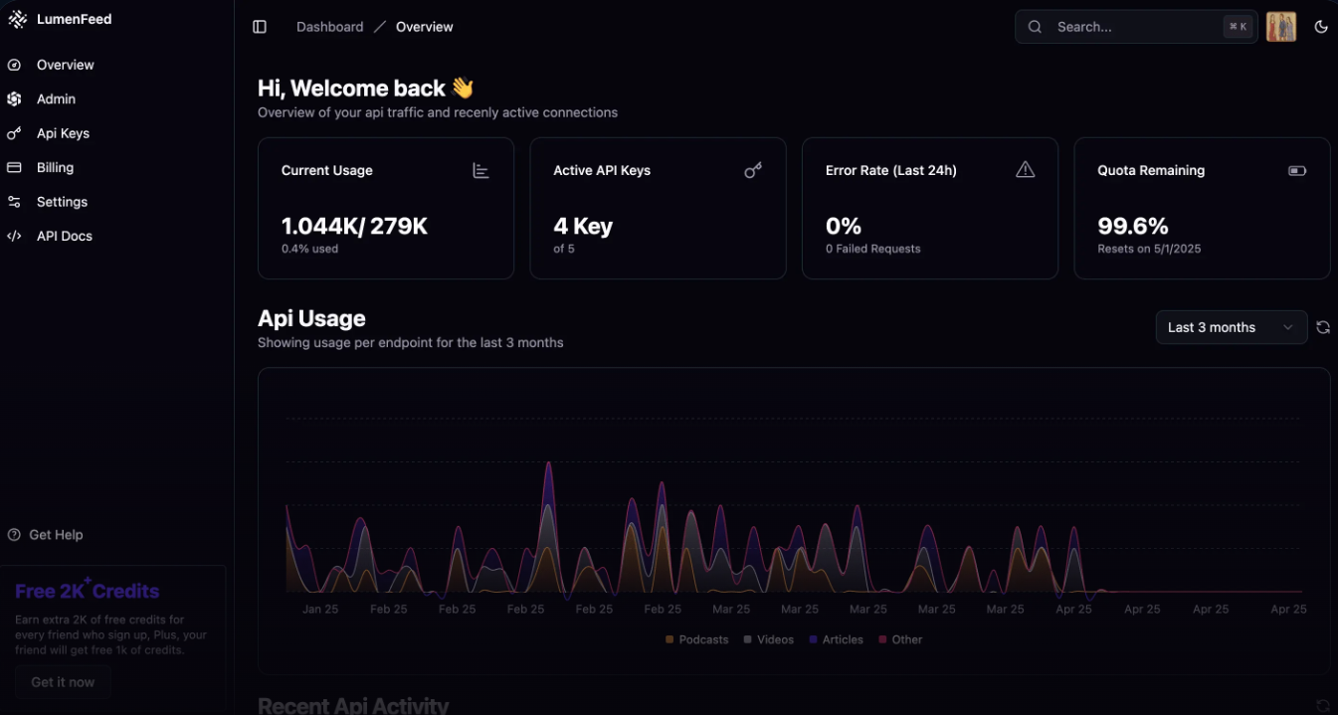Viewport: 1338px width, 715px height.
Task: Click the Jan 25 axis label
Action: 320,610
